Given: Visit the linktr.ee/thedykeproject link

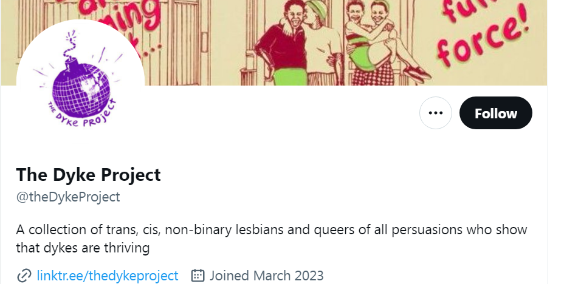Looking at the screenshot, I should [108, 276].
